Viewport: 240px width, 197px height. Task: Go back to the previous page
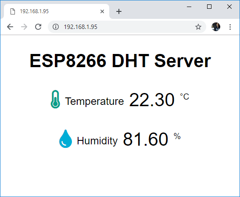(10, 27)
